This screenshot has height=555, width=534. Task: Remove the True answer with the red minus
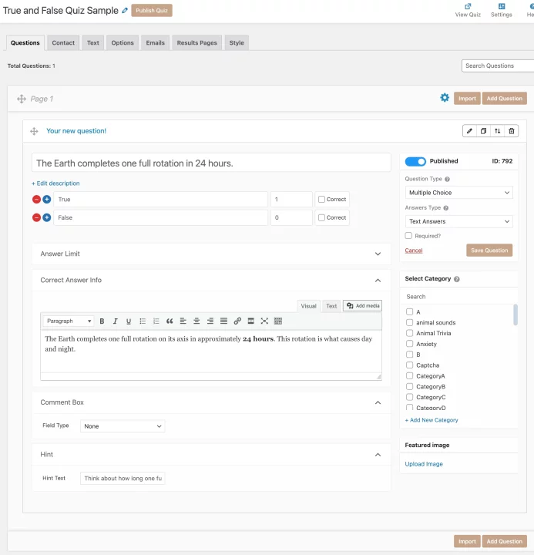pyautogui.click(x=36, y=199)
